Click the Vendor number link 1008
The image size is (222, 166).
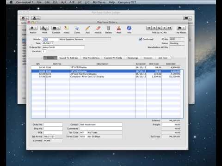click(45, 39)
